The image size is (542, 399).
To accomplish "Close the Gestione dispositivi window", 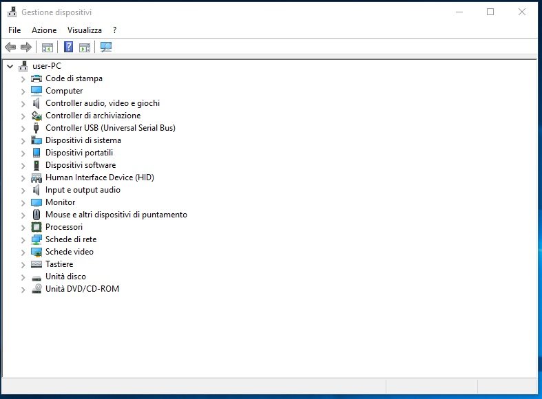I will [522, 12].
